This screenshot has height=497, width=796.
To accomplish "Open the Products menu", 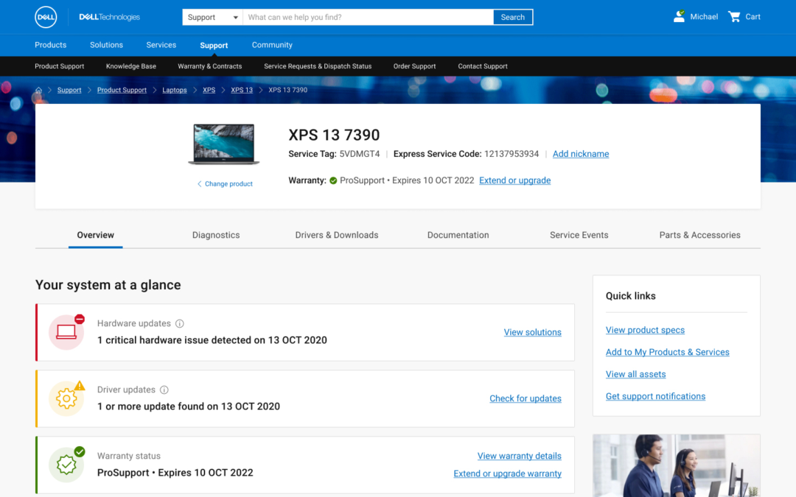I will click(50, 45).
